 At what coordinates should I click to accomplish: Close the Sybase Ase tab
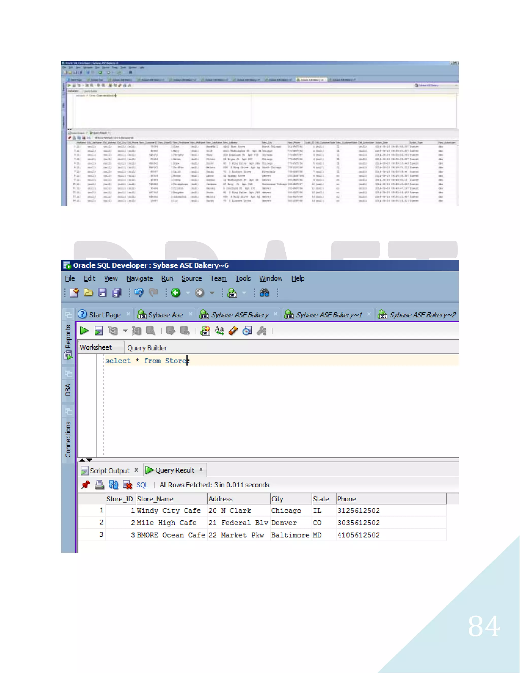tap(191, 314)
